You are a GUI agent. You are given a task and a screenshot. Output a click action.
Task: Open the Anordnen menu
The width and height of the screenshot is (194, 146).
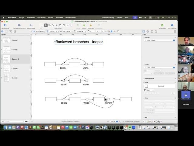point(59,18)
